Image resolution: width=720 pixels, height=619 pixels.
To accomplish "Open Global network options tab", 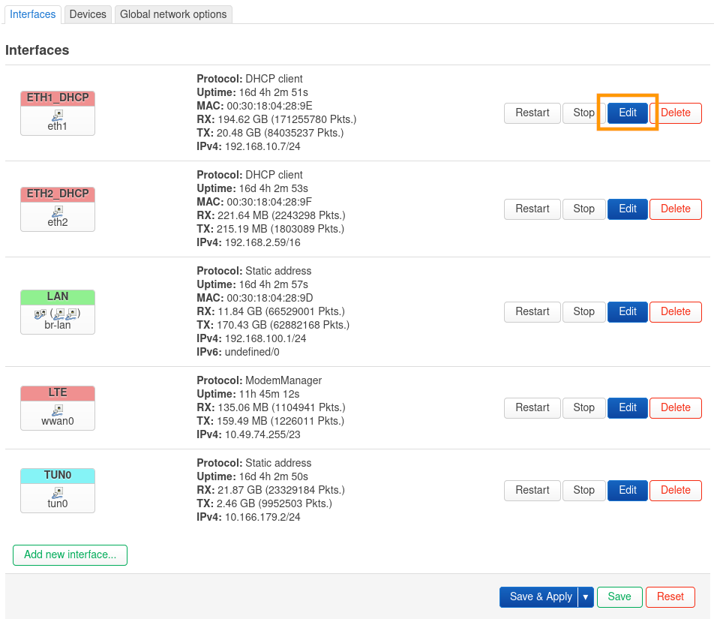I will 173,14.
